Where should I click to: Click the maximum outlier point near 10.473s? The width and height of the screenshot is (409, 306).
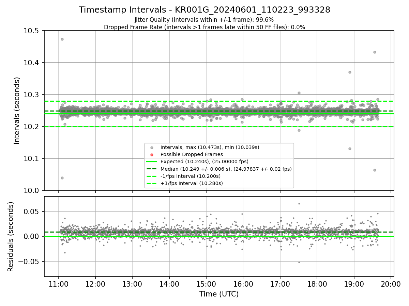pos(62,39)
